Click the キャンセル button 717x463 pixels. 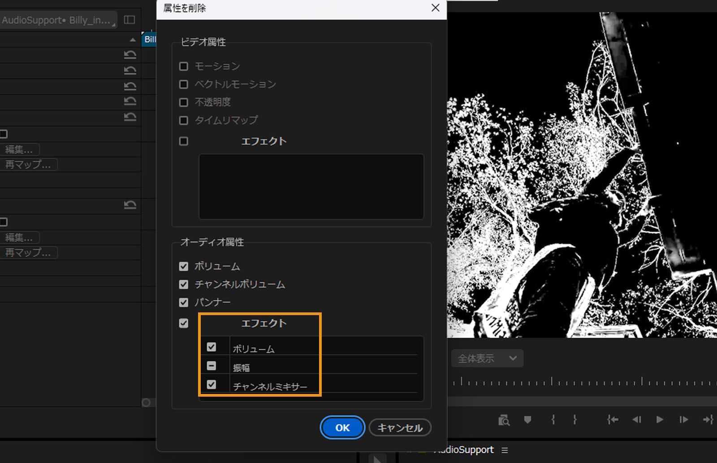click(400, 428)
